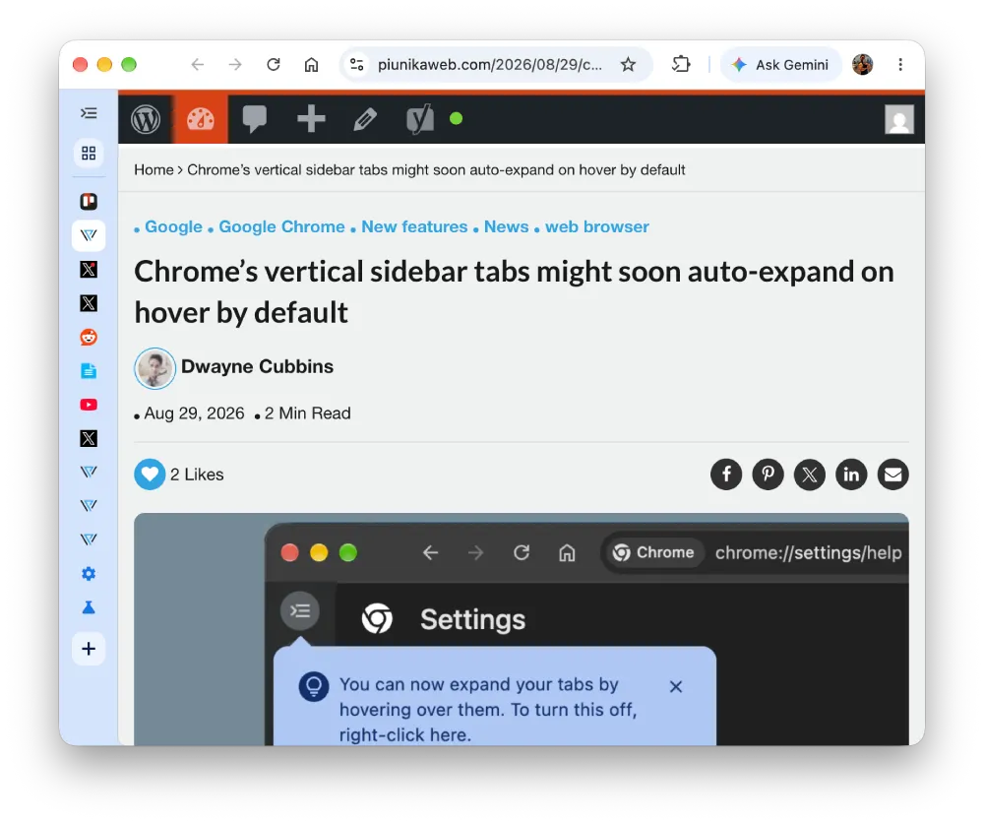Switch to X tab with red notification dot

pyautogui.click(x=89, y=270)
